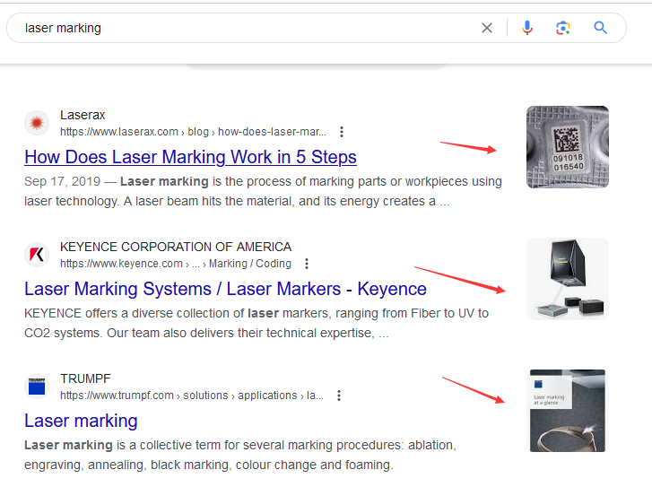Click the laserax.com breadcrumb URL
652x487 pixels.
pos(193,132)
